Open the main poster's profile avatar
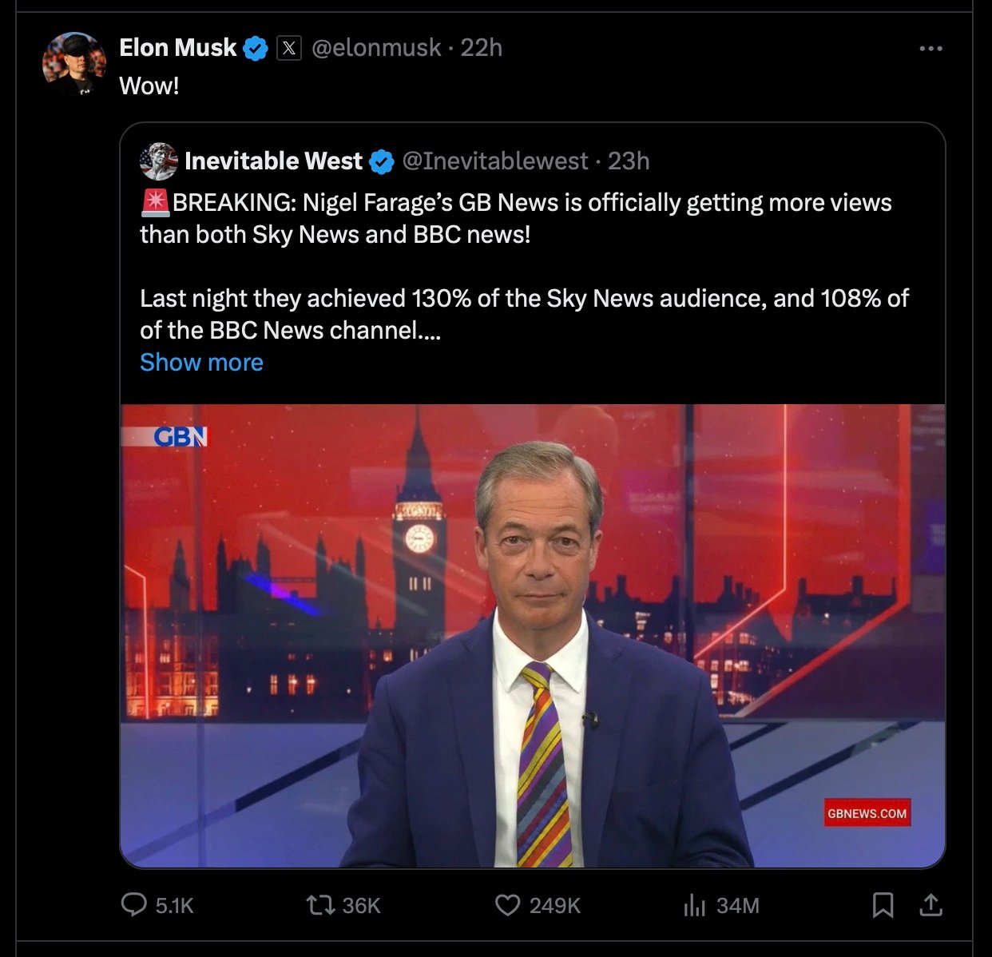Screen dimensions: 992x957 tap(74, 64)
